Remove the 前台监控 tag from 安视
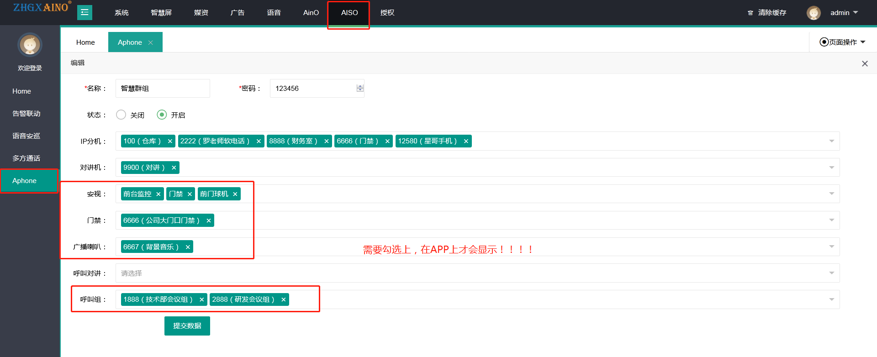This screenshot has width=877, height=357. pyautogui.click(x=158, y=194)
